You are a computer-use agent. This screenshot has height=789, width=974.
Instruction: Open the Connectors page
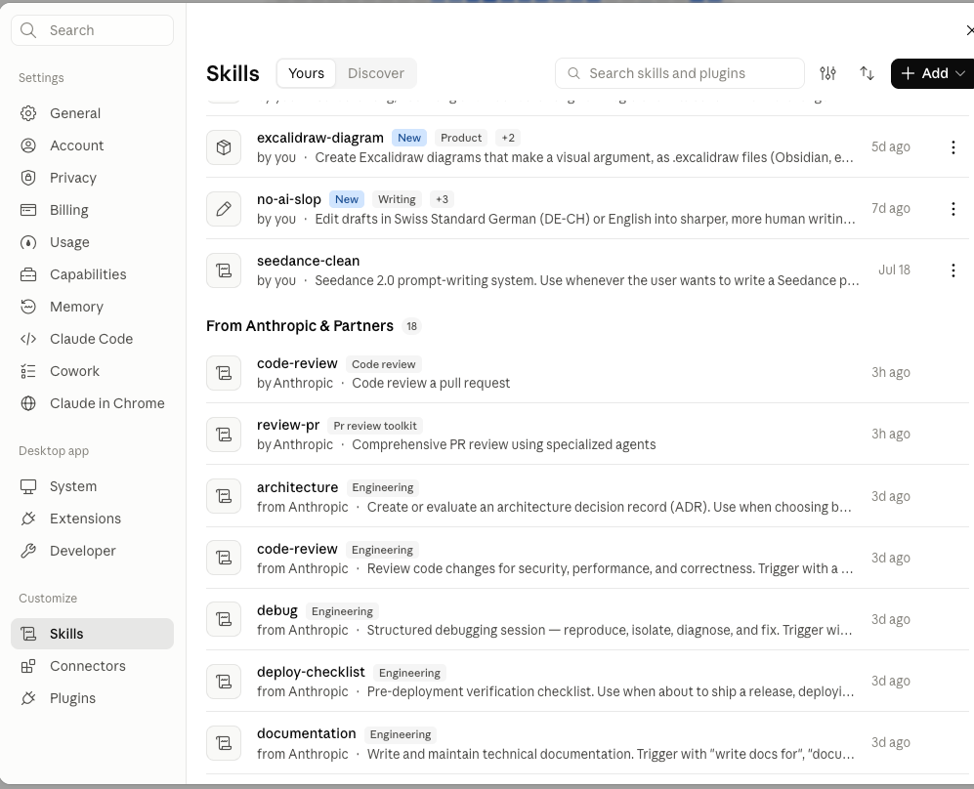click(x=92, y=666)
